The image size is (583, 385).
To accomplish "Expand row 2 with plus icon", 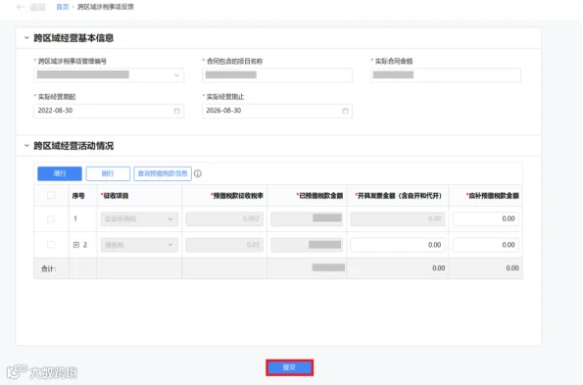I will (x=76, y=245).
